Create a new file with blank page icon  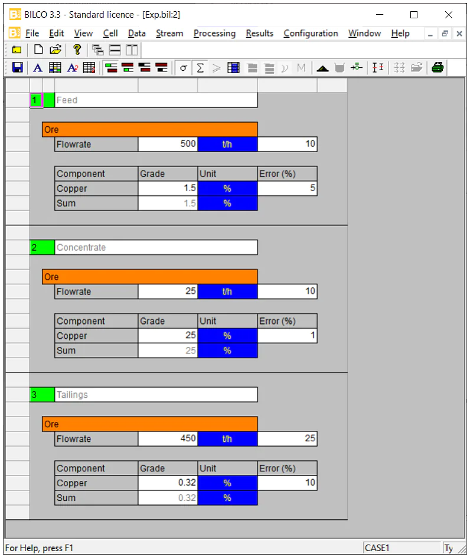(x=38, y=50)
